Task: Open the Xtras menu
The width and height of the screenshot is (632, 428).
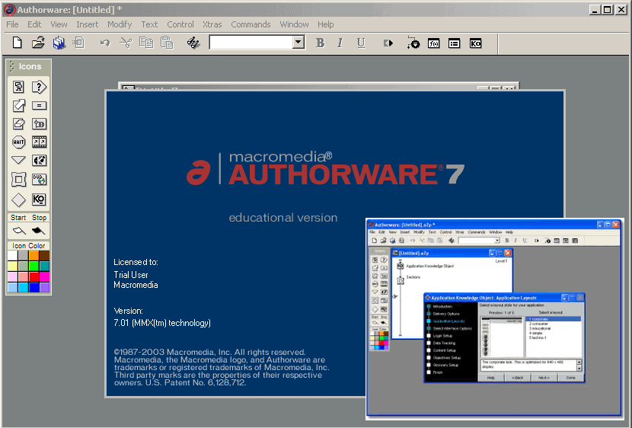Action: (x=212, y=24)
